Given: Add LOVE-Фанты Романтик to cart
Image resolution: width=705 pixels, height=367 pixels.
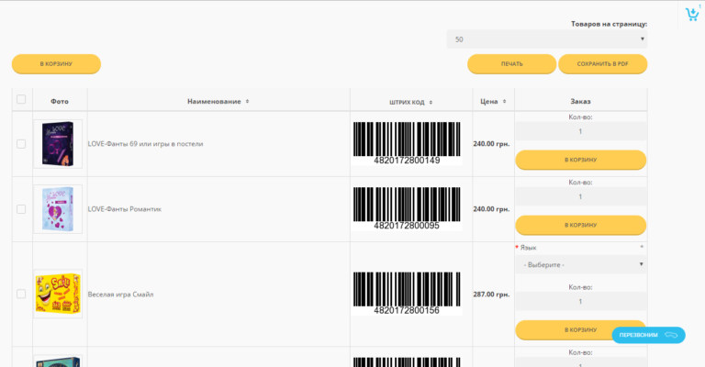Looking at the screenshot, I should 580,225.
